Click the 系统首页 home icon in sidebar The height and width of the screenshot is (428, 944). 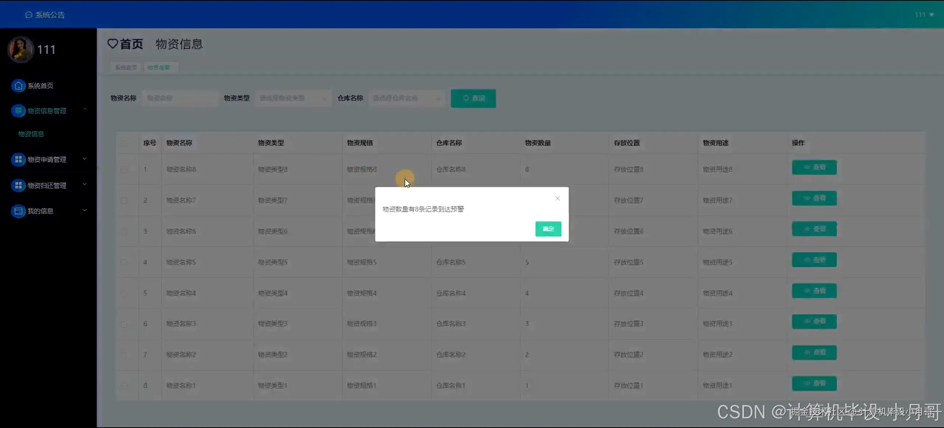[x=18, y=86]
